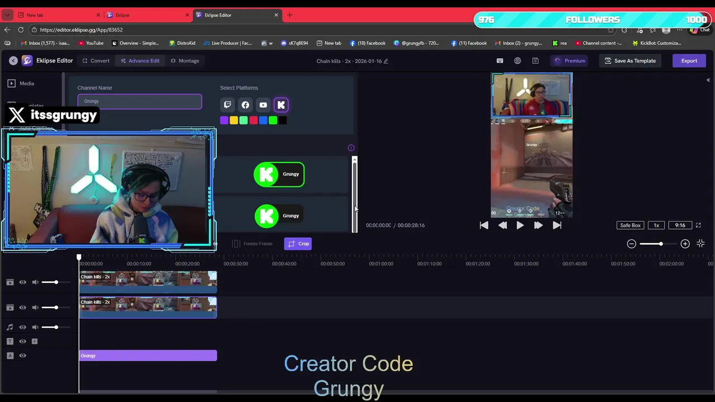Adjust the first video track volume slider
Image resolution: width=715 pixels, height=402 pixels.
[56, 283]
